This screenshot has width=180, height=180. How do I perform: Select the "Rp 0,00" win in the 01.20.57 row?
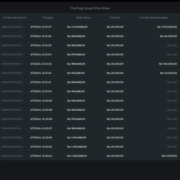click(x=172, y=128)
